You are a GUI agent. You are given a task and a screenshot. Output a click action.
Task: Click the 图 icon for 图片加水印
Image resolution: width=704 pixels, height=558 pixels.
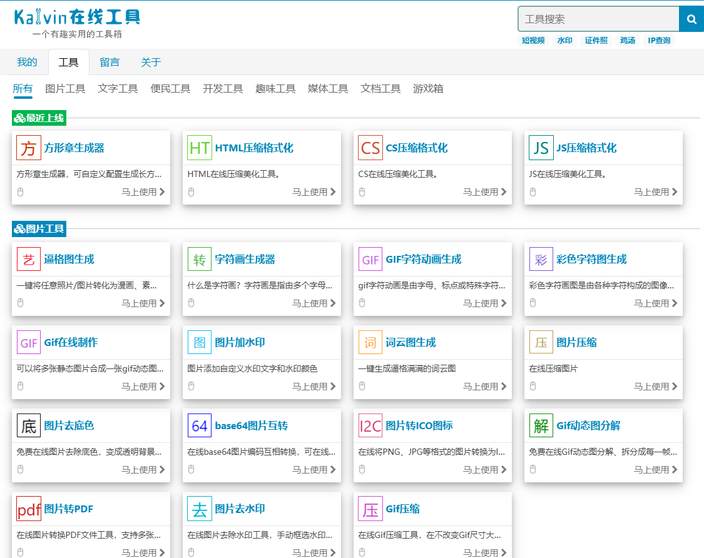coord(199,342)
